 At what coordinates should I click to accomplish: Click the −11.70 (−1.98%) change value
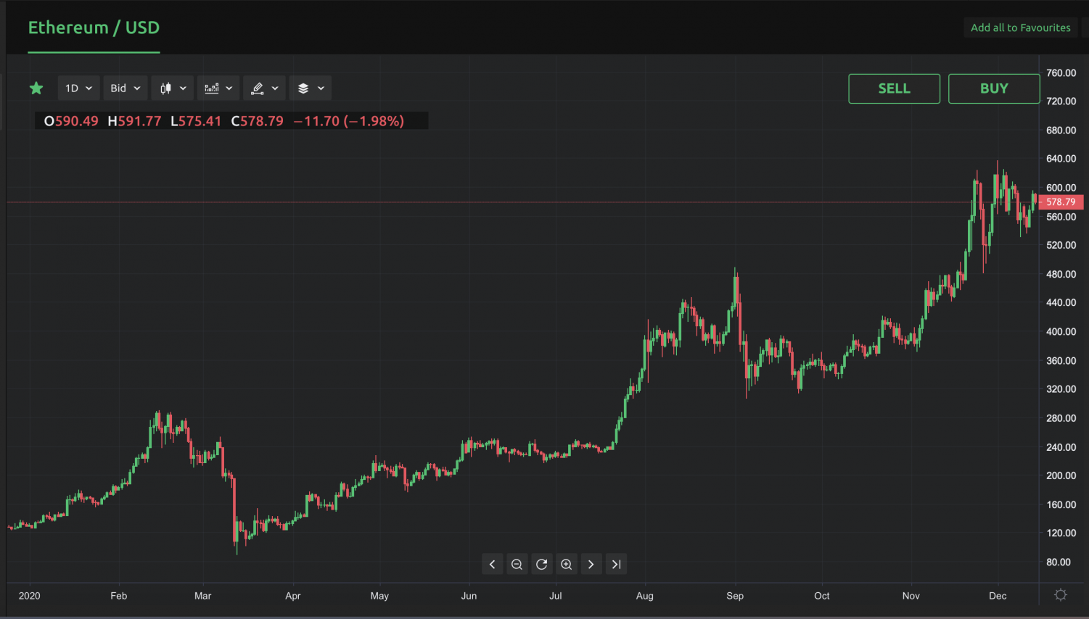coord(348,121)
